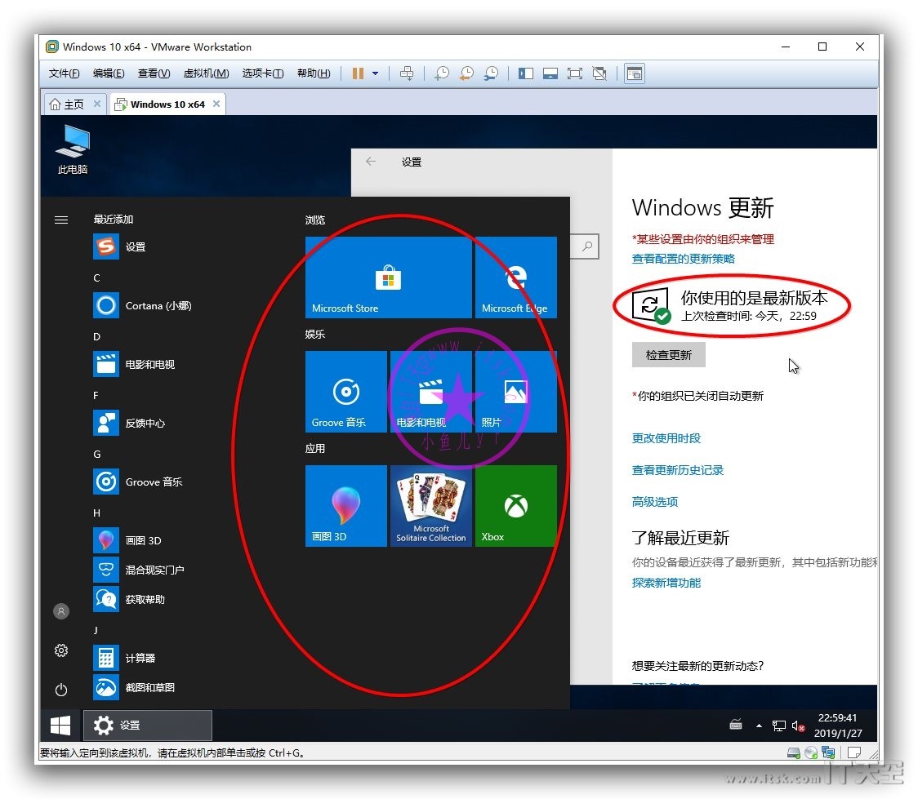Click the back arrow in Settings window
Viewport: 918px width, 799px height.
coord(371,162)
